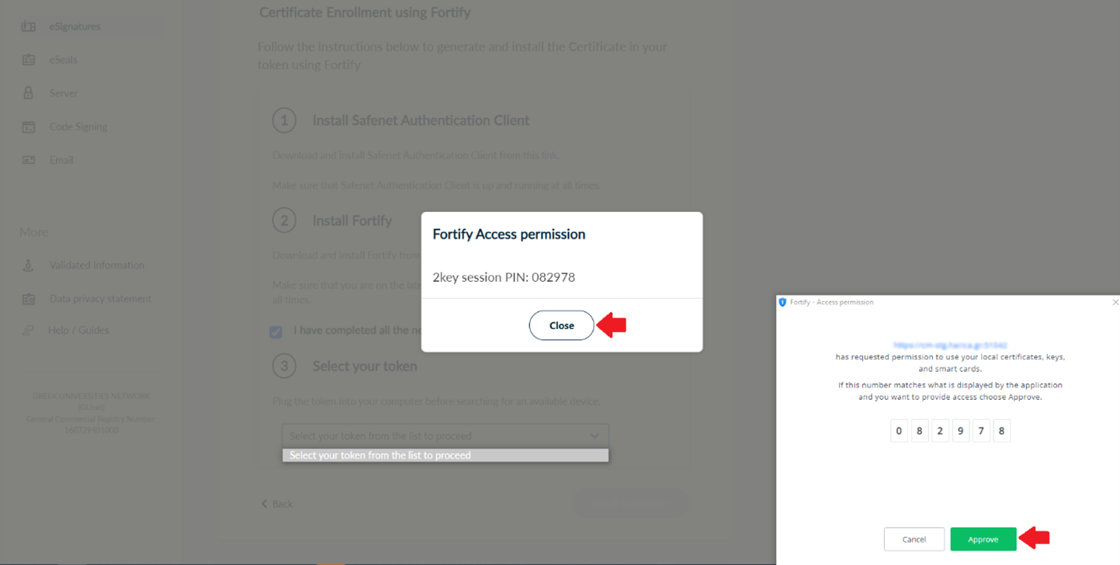
Task: Click the token dropdown chevron arrow
Action: [x=595, y=436]
